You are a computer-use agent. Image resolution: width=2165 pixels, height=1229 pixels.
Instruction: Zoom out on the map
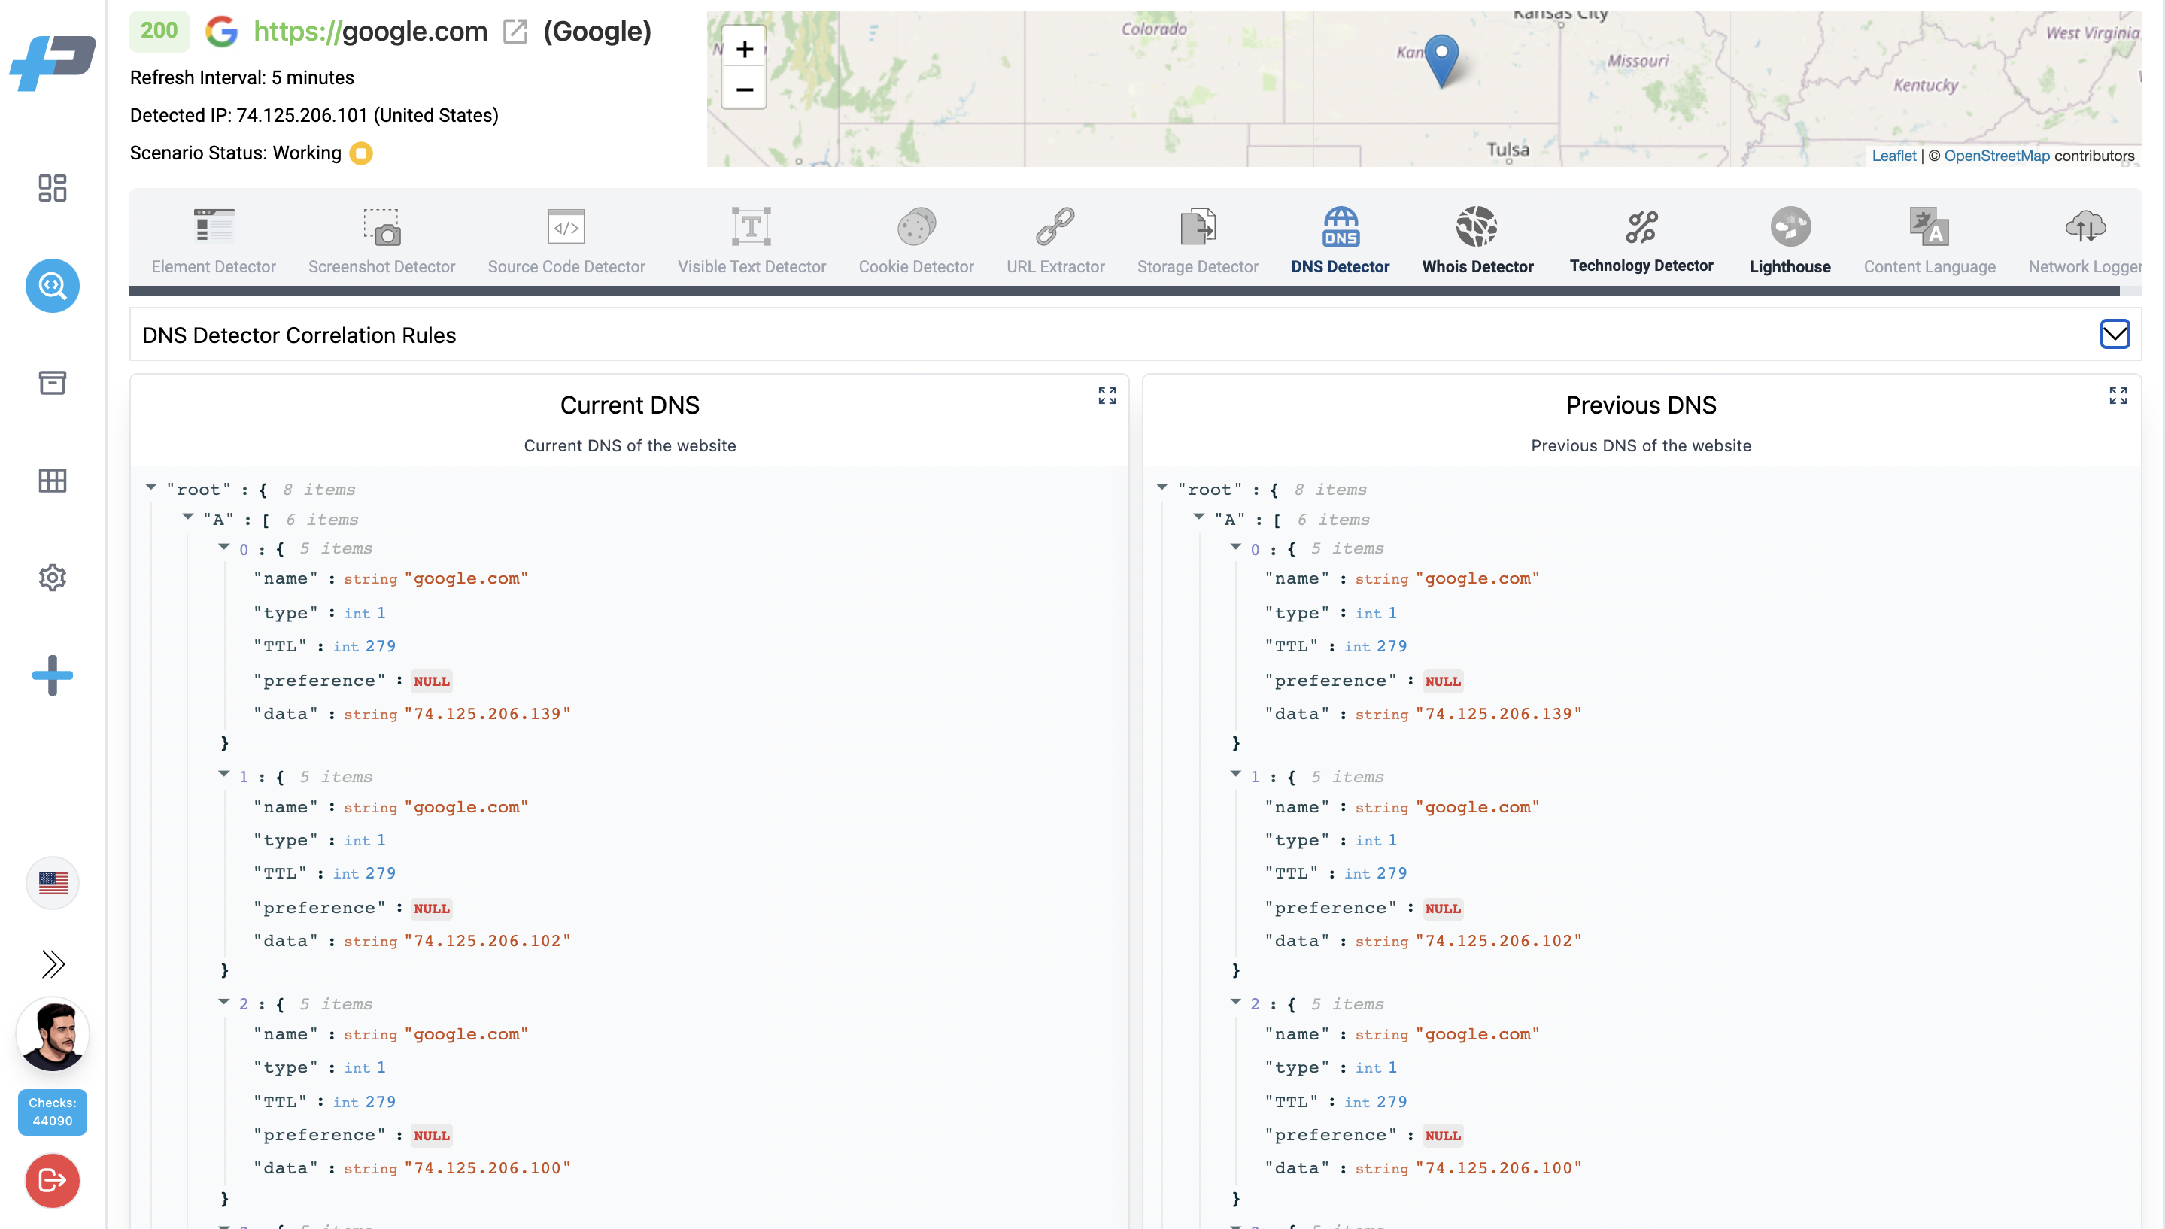point(745,89)
